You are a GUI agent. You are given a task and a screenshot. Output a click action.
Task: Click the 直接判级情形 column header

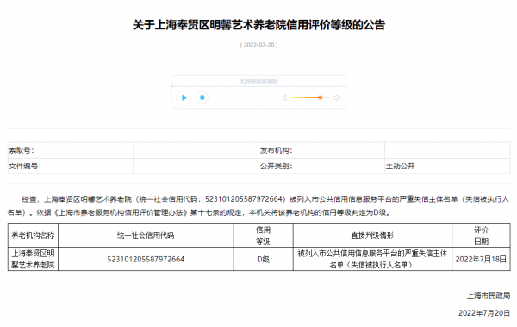click(372, 236)
